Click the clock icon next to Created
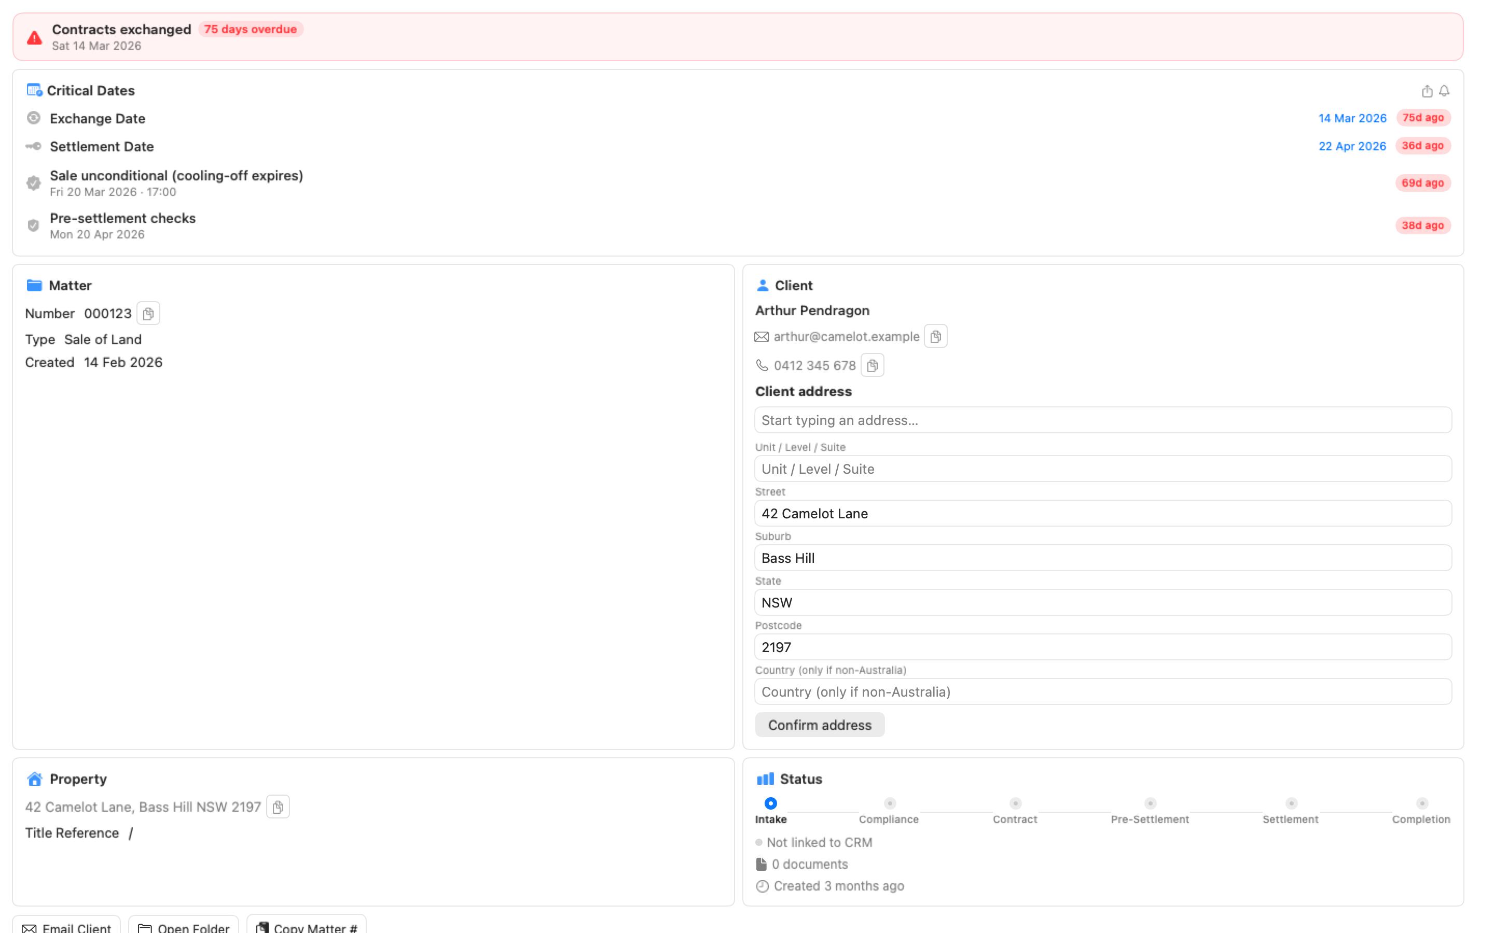Viewport: 1494px width, 933px height. [x=763, y=886]
